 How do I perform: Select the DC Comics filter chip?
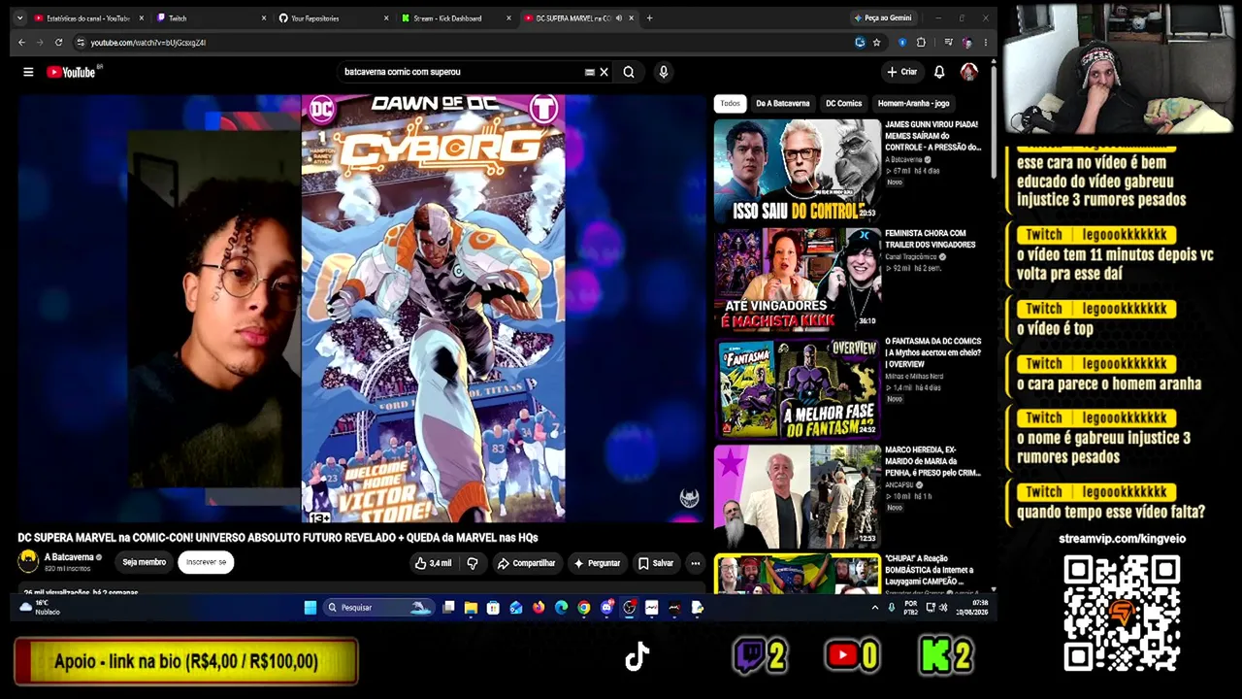(843, 103)
